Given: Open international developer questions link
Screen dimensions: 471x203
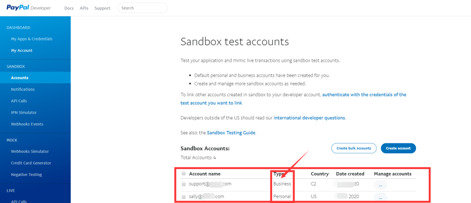Looking at the screenshot, I should click(x=309, y=118).
